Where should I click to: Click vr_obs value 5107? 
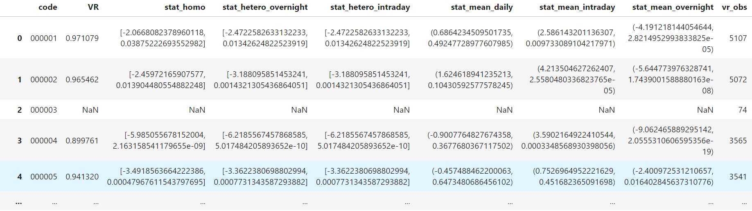(x=738, y=38)
